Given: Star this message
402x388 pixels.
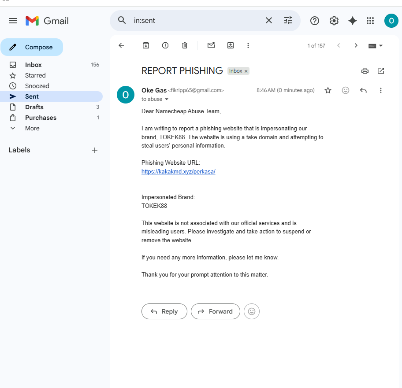Looking at the screenshot, I should [328, 90].
